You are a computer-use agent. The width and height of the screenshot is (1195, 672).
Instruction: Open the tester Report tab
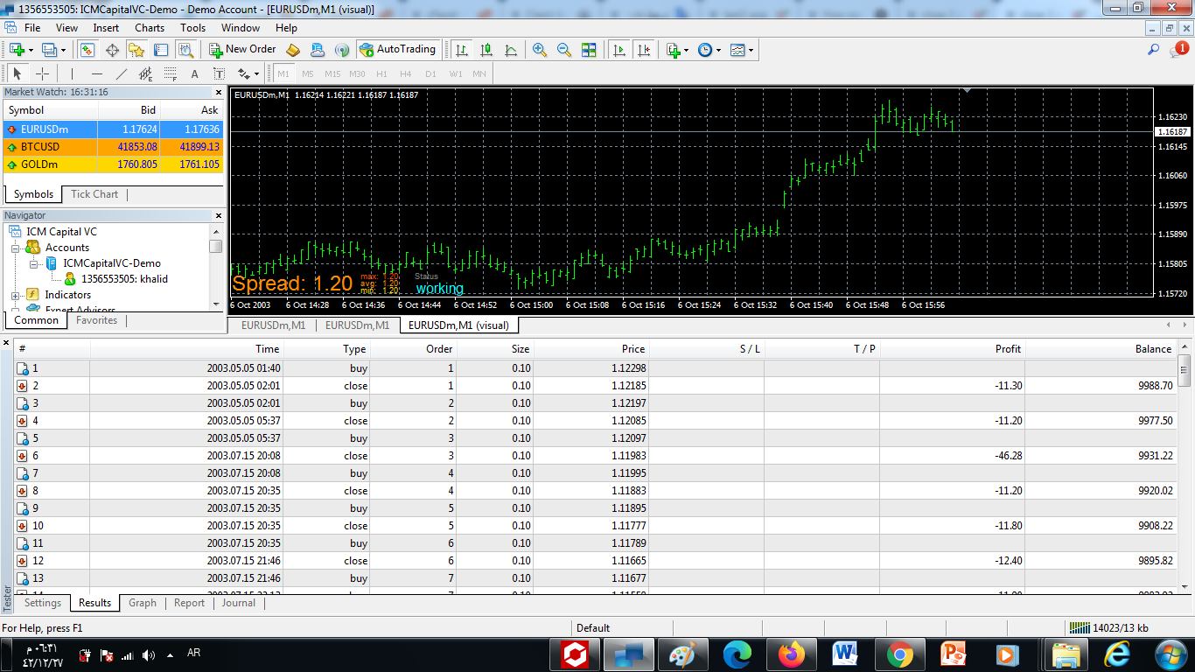click(189, 603)
